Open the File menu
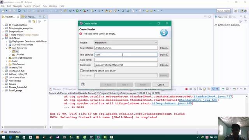Image resolution: width=249 pixels, height=140 pixels. pyautogui.click(x=3, y=6)
